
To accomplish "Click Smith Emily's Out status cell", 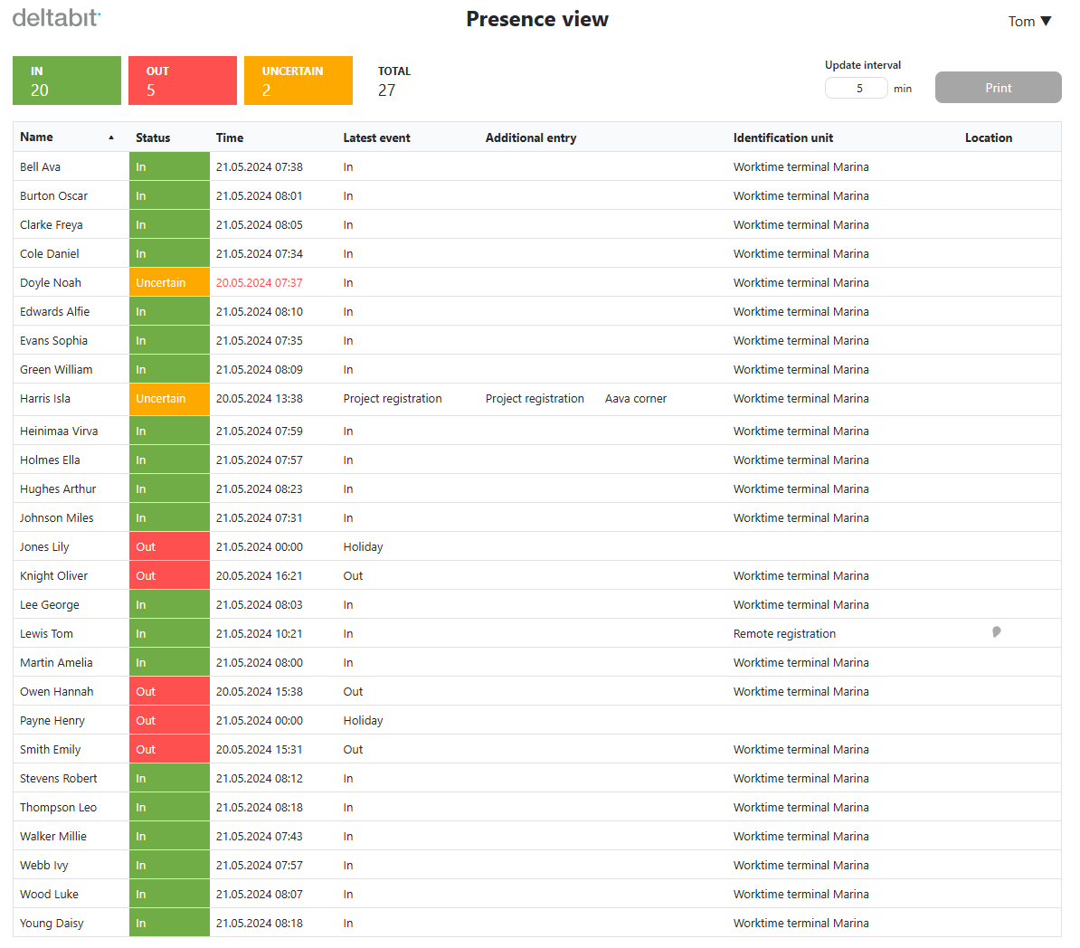I will click(x=169, y=749).
